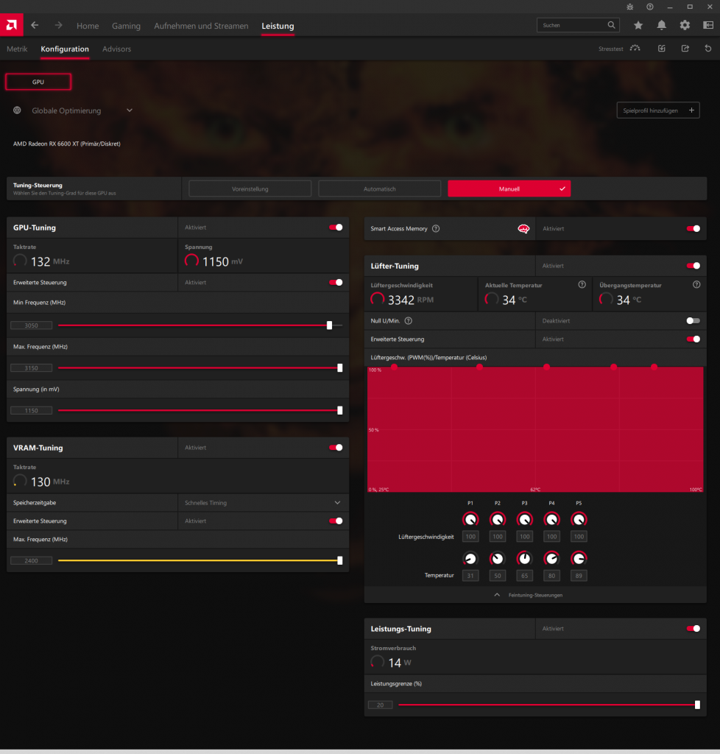Click P4 temperature value field 80
This screenshot has width=720, height=754.
tap(551, 576)
